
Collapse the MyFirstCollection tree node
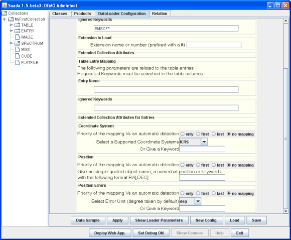point(4,19)
